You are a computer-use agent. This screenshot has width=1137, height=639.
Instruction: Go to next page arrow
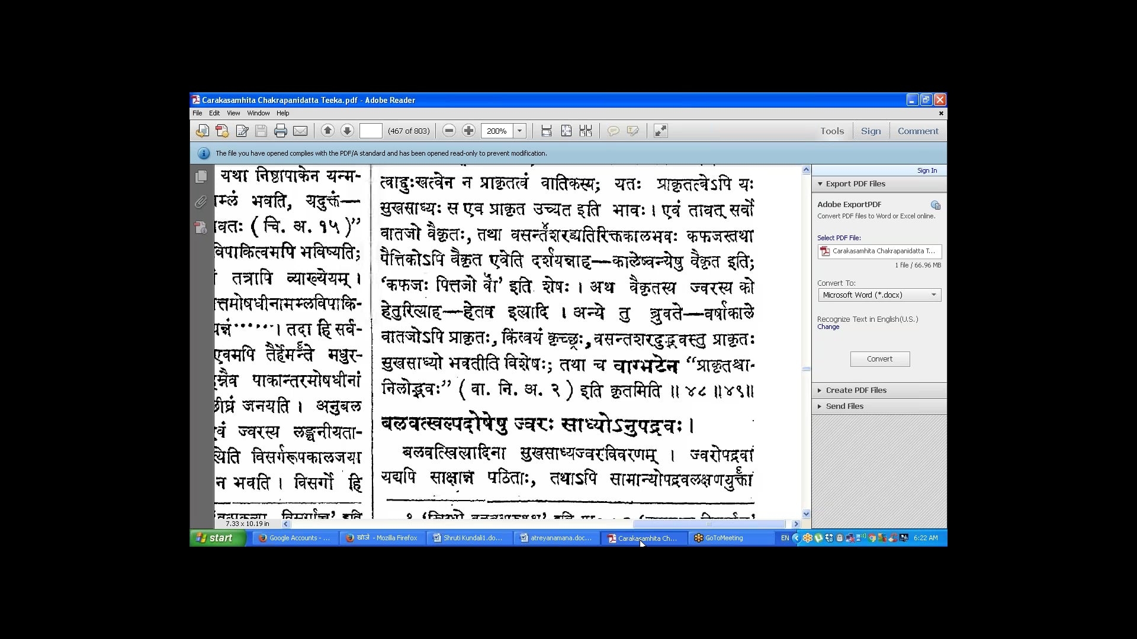[347, 131]
